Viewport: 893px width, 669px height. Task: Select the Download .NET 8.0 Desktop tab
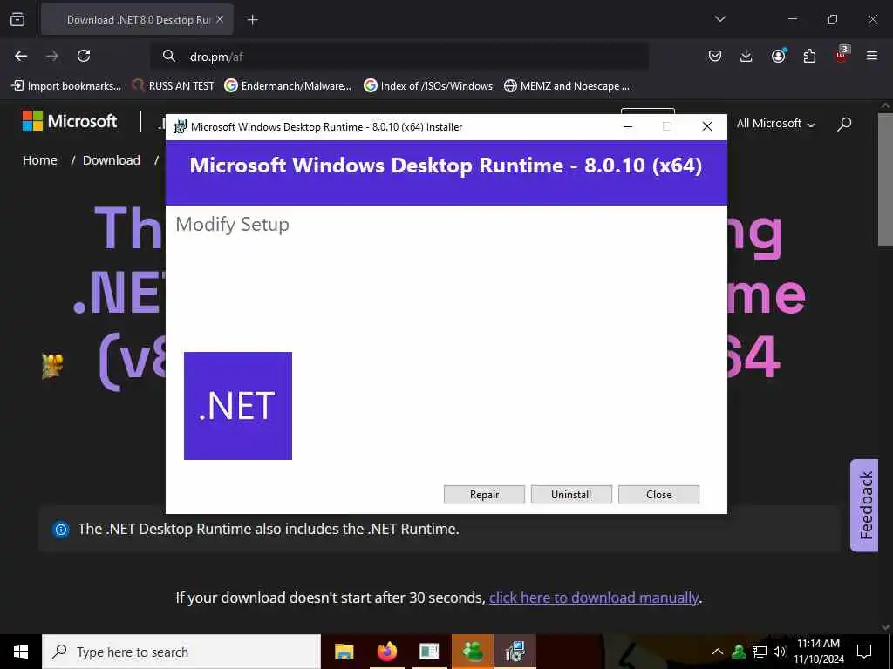(137, 20)
